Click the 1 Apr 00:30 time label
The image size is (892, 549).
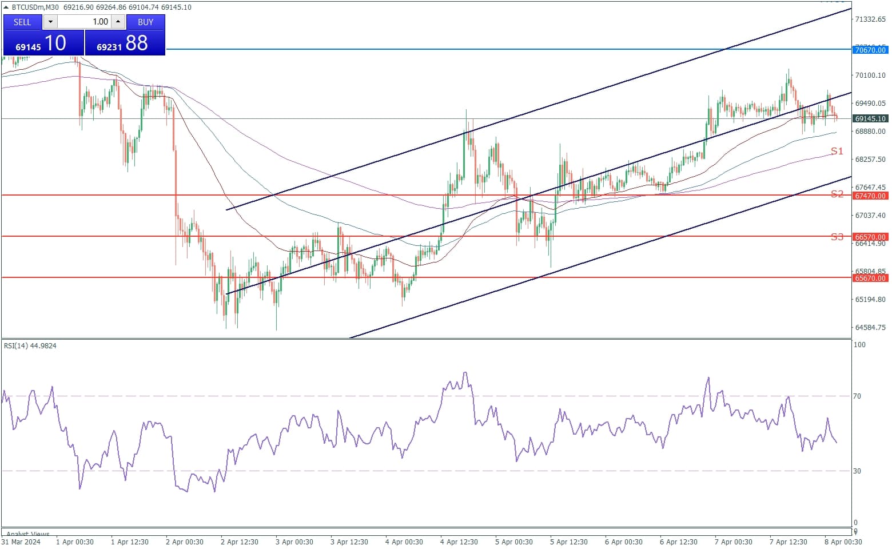tap(75, 542)
